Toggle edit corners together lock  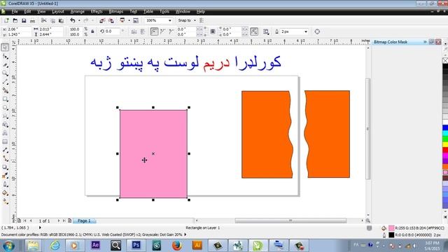[213, 31]
